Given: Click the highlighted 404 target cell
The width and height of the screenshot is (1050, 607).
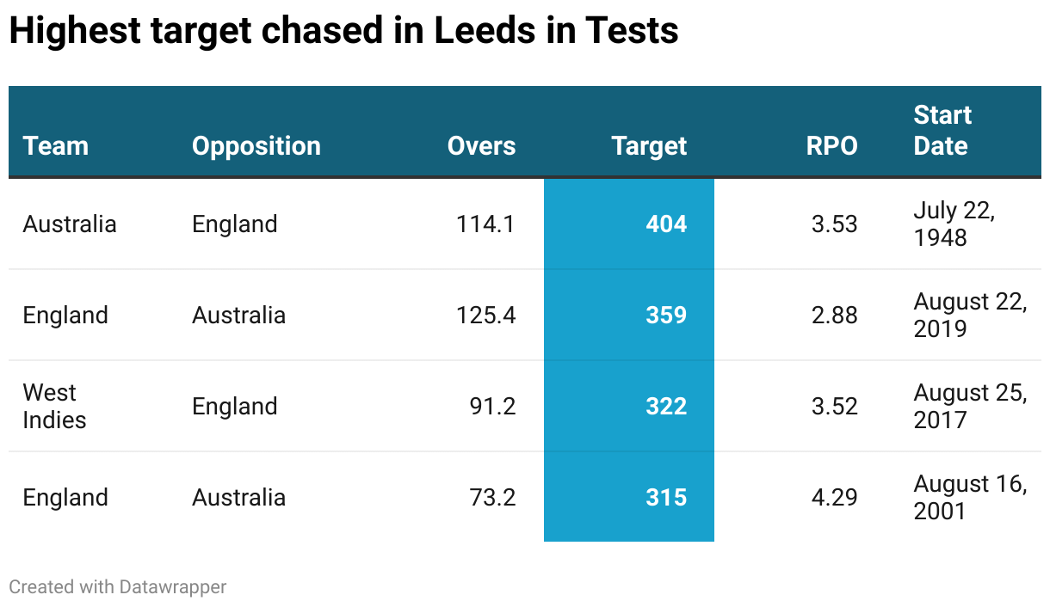Looking at the screenshot, I should click(x=666, y=224).
